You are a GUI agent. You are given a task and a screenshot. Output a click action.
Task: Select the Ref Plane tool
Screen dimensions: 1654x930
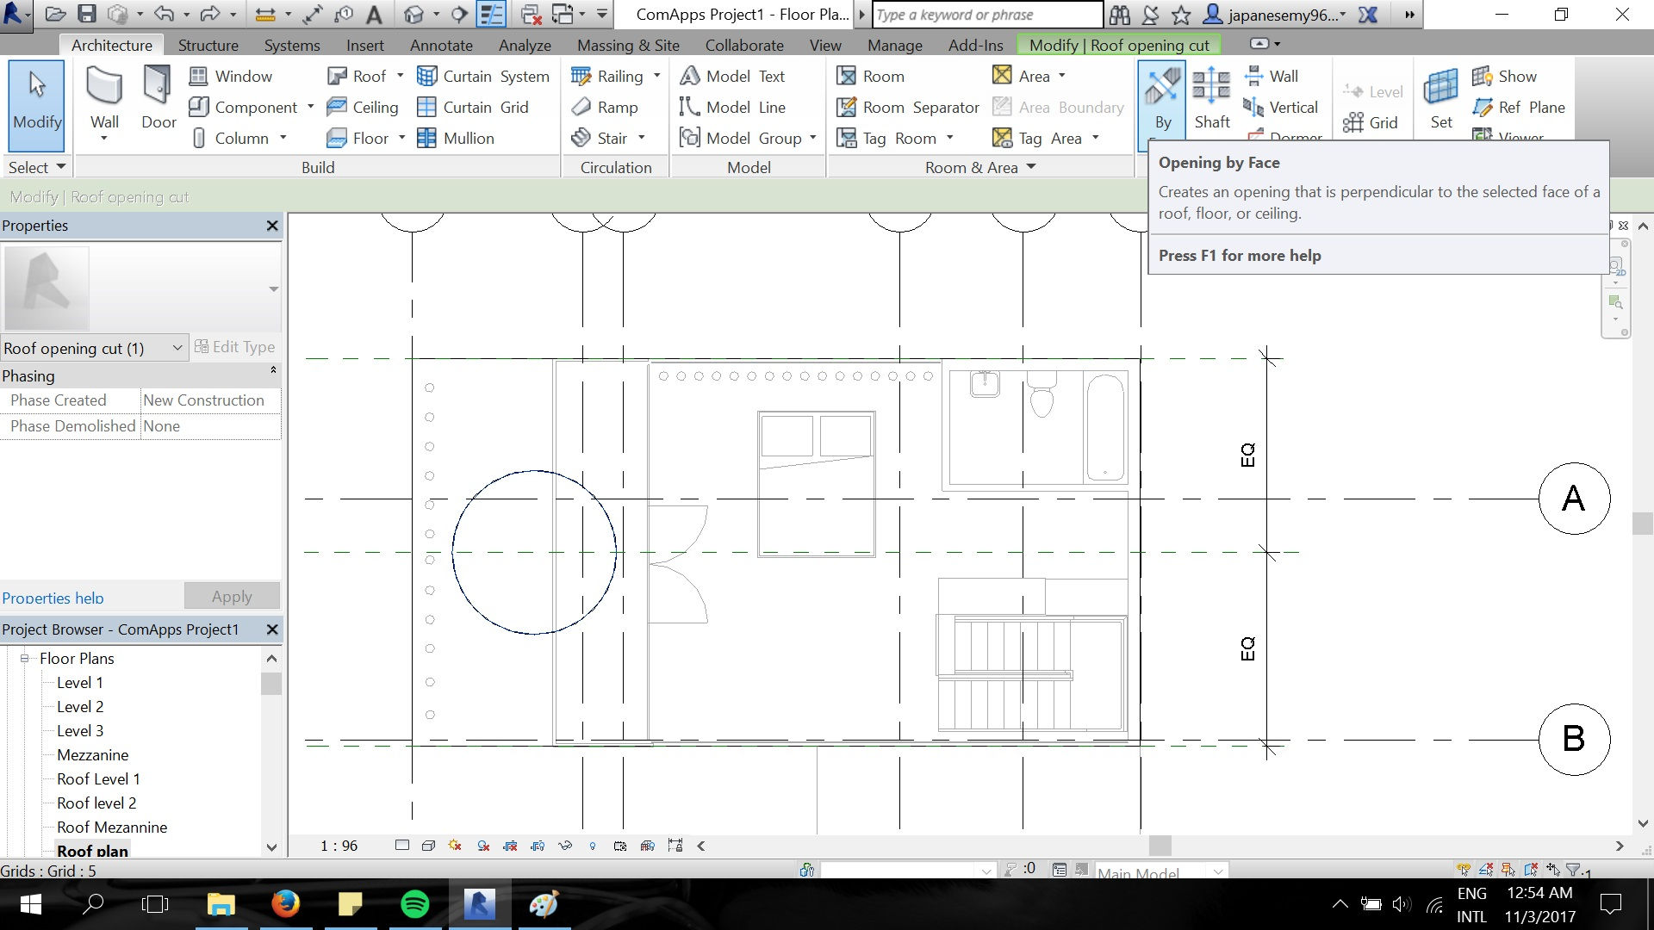1519,107
